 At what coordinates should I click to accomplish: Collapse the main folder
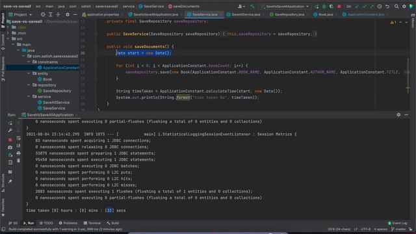(13, 45)
